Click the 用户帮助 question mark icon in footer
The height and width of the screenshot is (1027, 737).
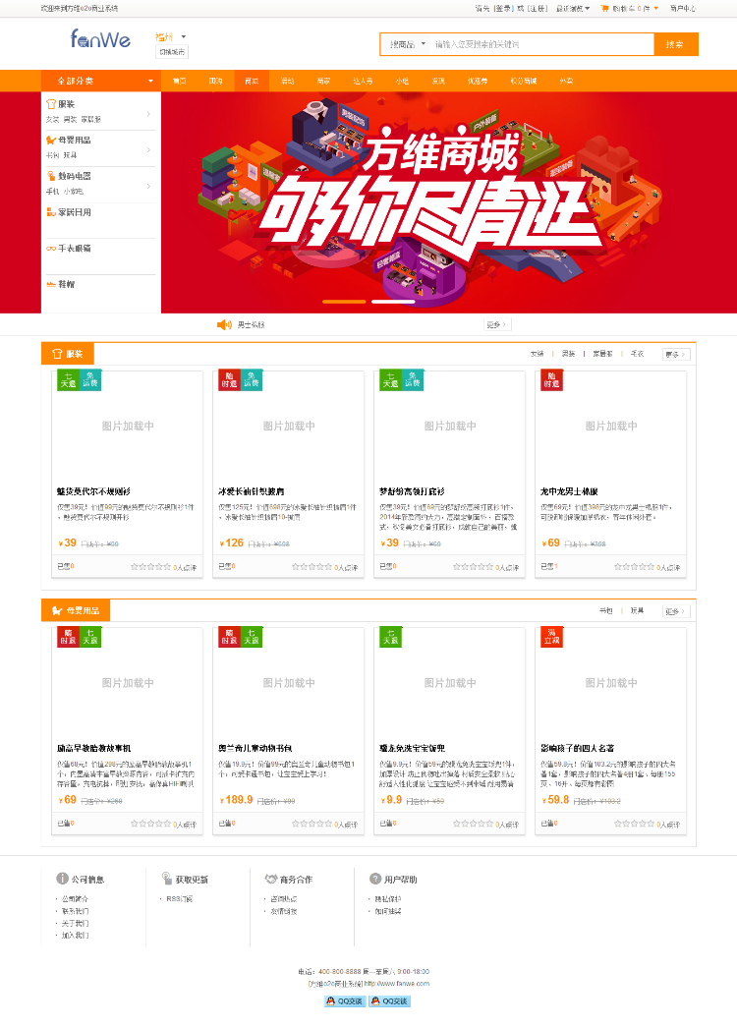pos(375,879)
